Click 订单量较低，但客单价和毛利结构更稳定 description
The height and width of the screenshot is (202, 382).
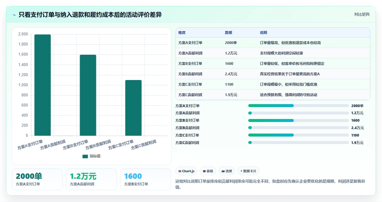pyautogui.click(x=292, y=64)
